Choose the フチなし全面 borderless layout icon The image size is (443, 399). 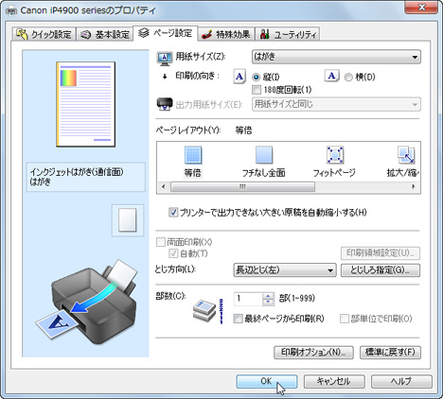pos(264,155)
